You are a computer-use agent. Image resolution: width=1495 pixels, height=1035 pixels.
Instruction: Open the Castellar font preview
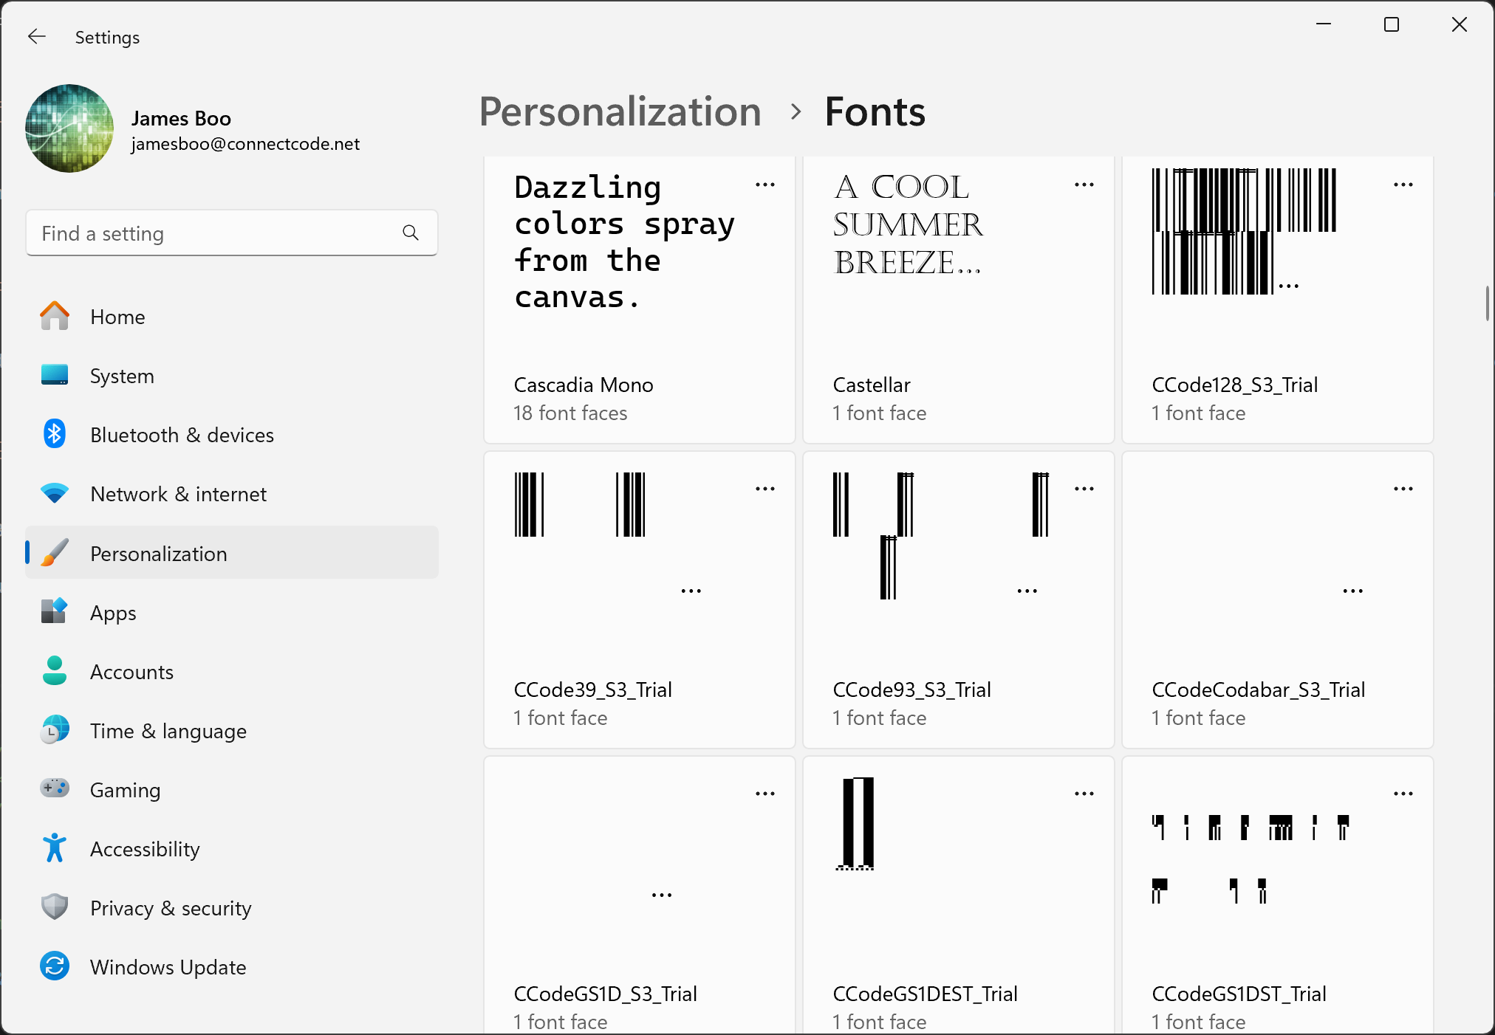908,224
